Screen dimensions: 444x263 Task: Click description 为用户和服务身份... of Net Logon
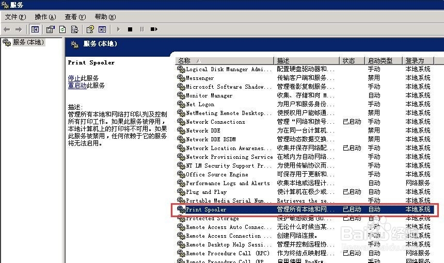[306, 104]
